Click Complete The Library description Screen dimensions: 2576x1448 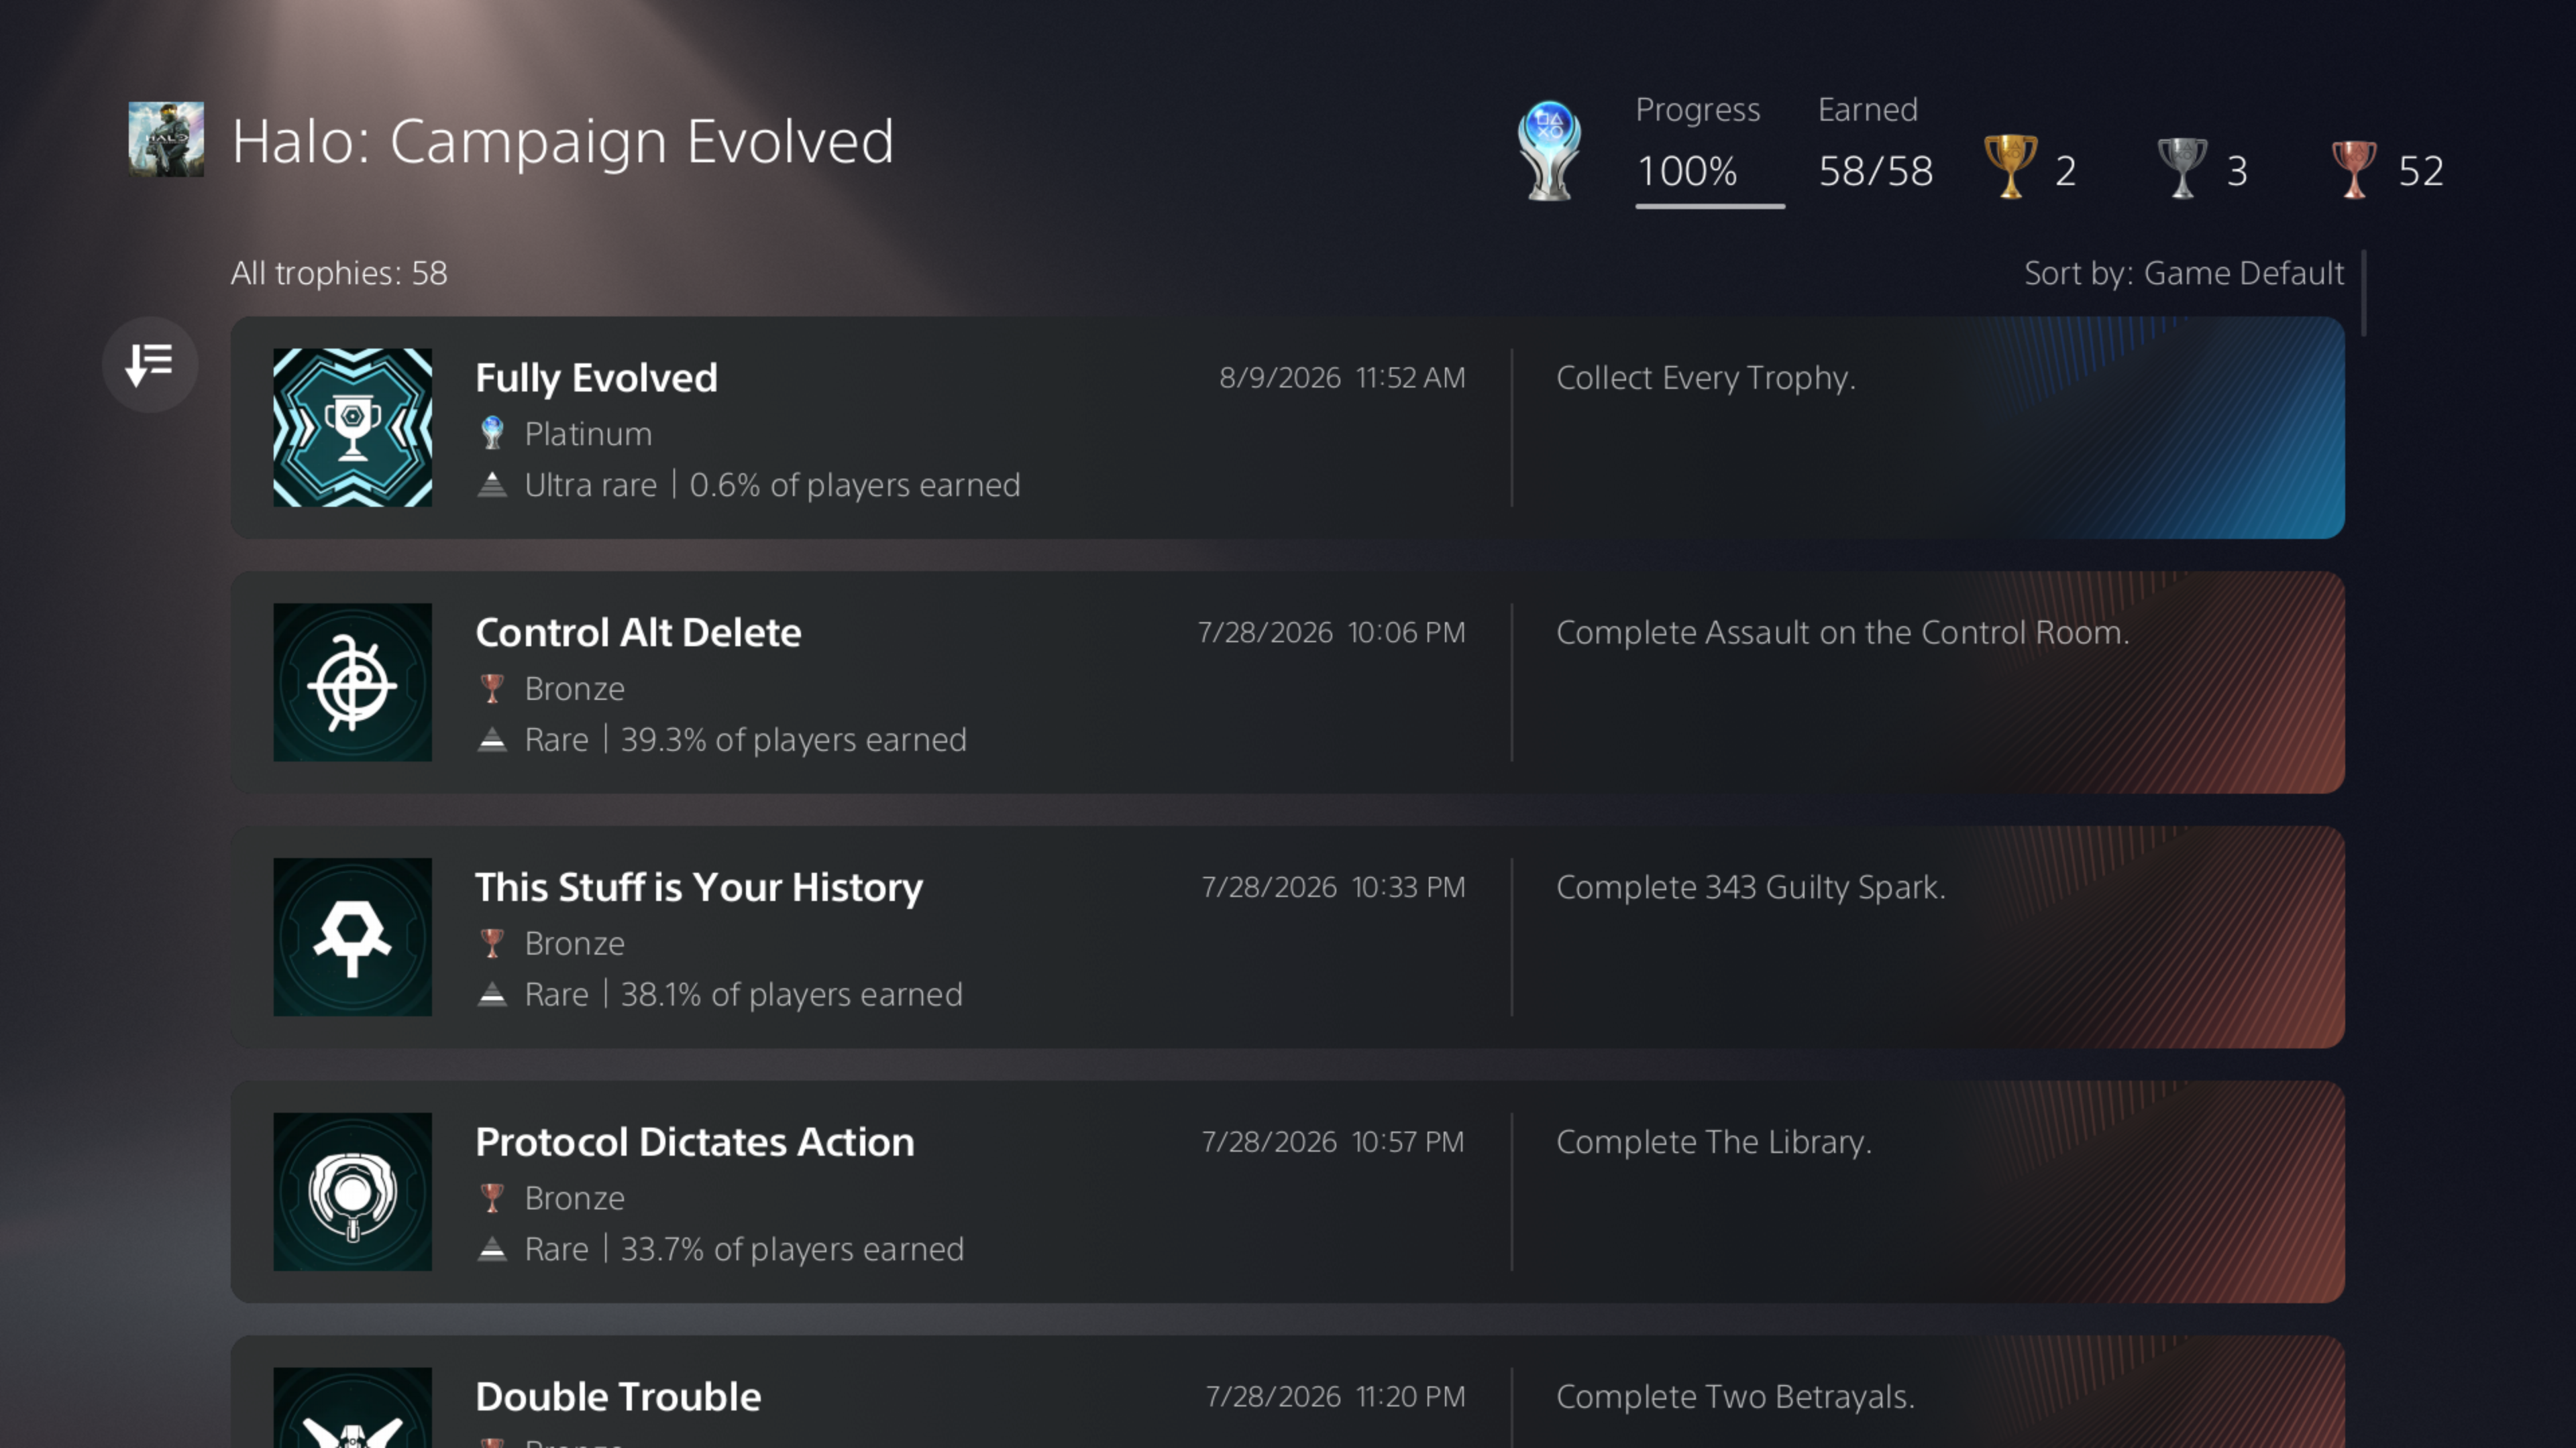pos(1714,1142)
